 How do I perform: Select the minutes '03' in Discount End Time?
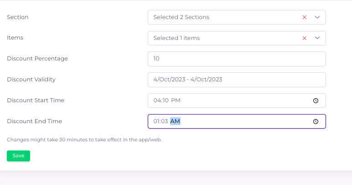pyautogui.click(x=165, y=121)
